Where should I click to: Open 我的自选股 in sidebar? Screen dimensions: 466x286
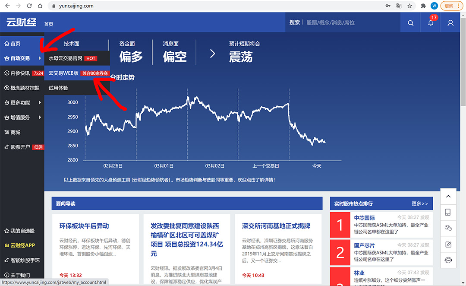coord(22,231)
